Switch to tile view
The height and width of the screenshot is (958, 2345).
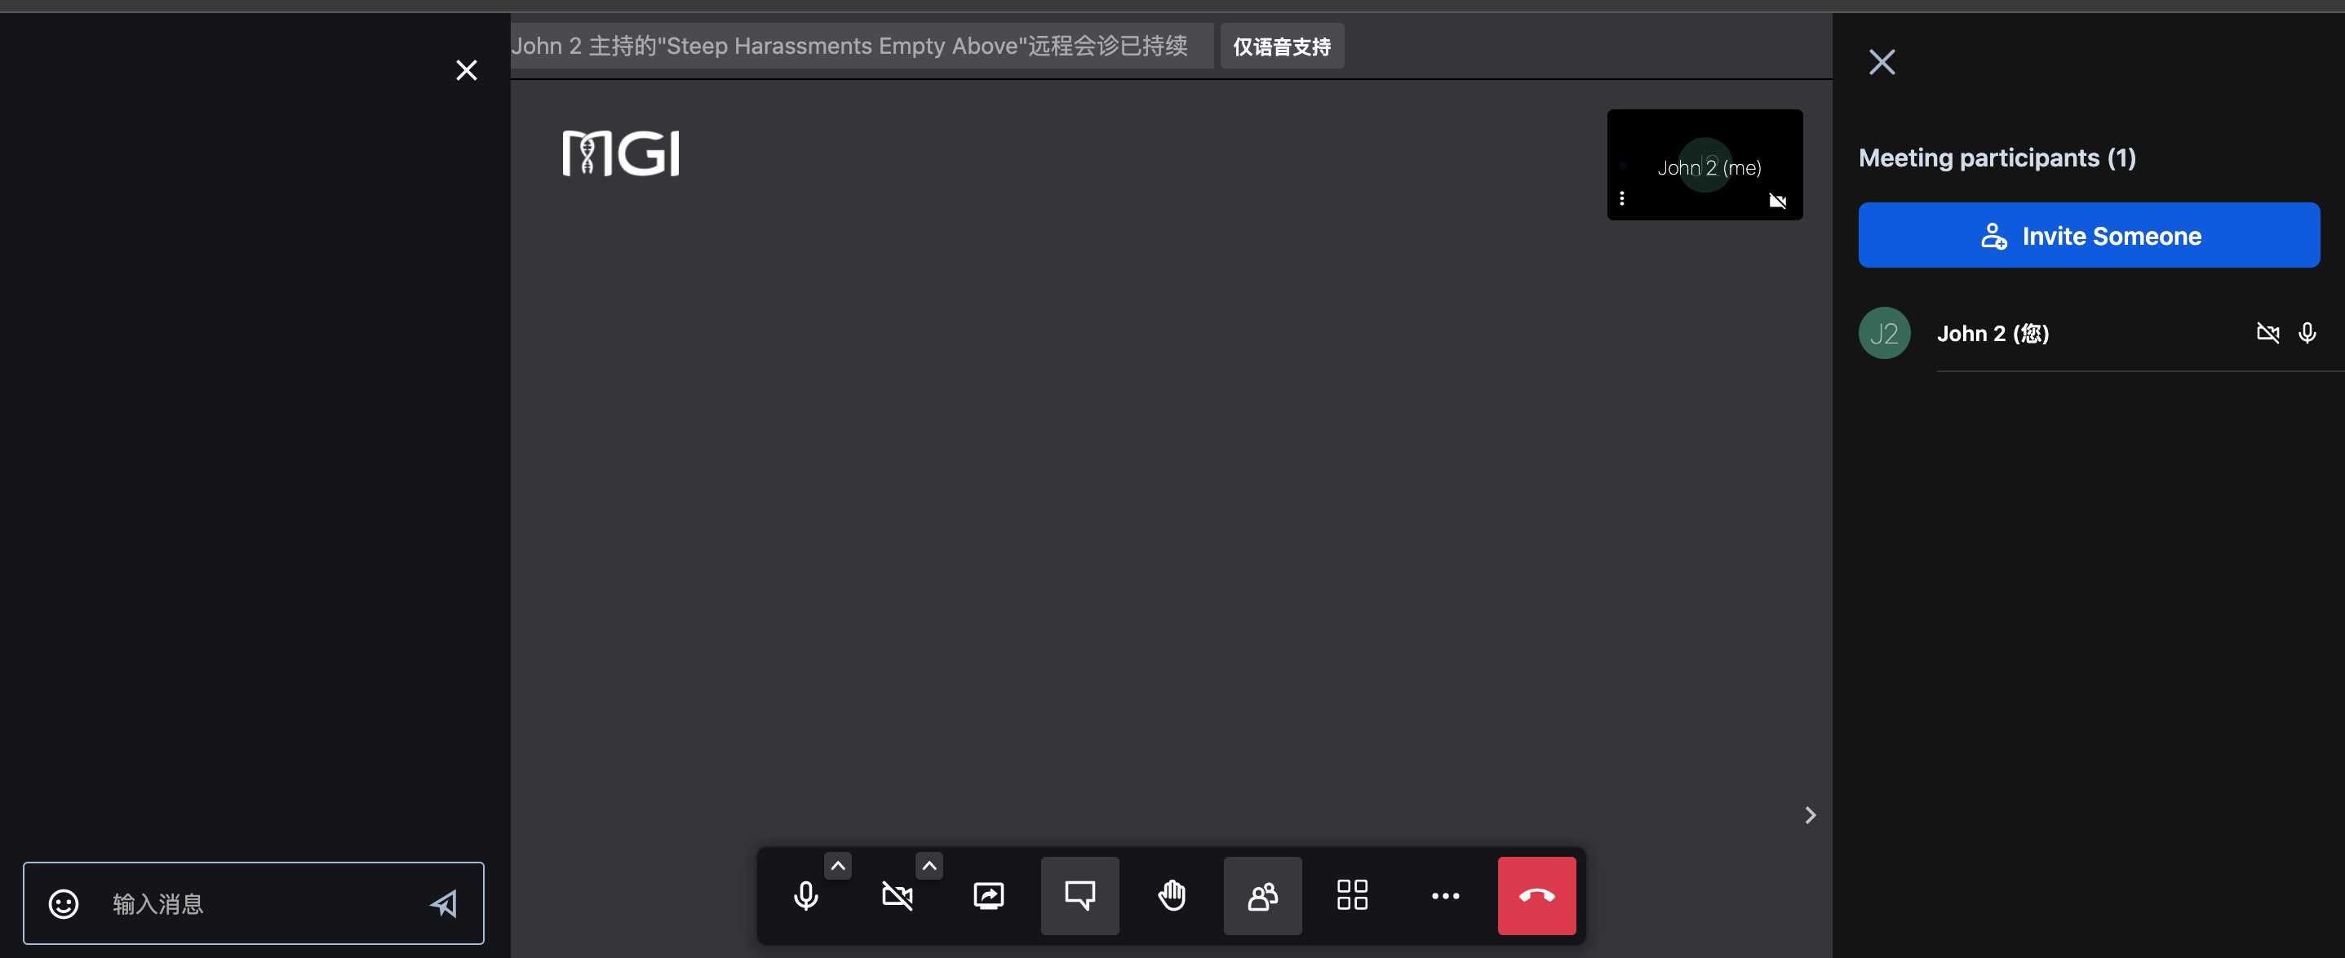coord(1353,895)
